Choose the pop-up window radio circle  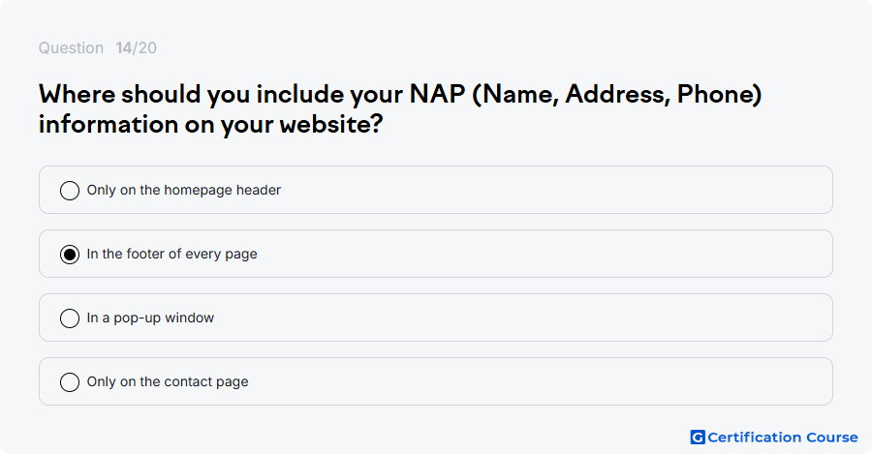pyautogui.click(x=70, y=318)
